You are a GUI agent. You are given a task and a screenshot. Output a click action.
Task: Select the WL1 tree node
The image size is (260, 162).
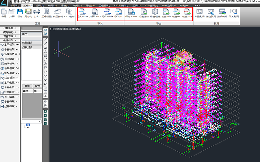28,127
